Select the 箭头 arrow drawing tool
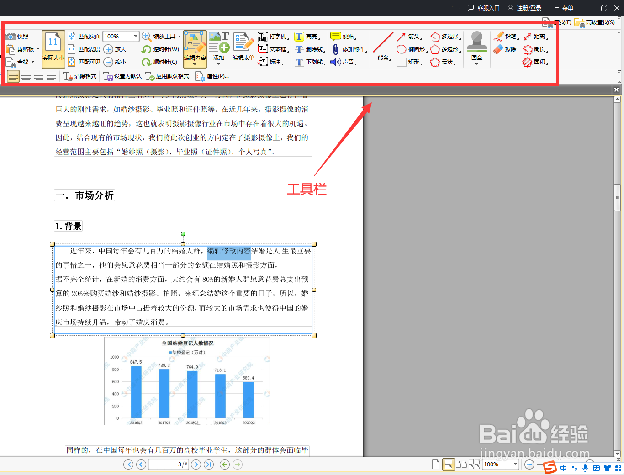Viewport: 624px width, 475px height. point(407,36)
